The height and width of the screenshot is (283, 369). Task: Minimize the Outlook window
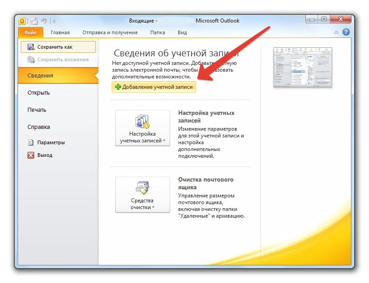312,19
